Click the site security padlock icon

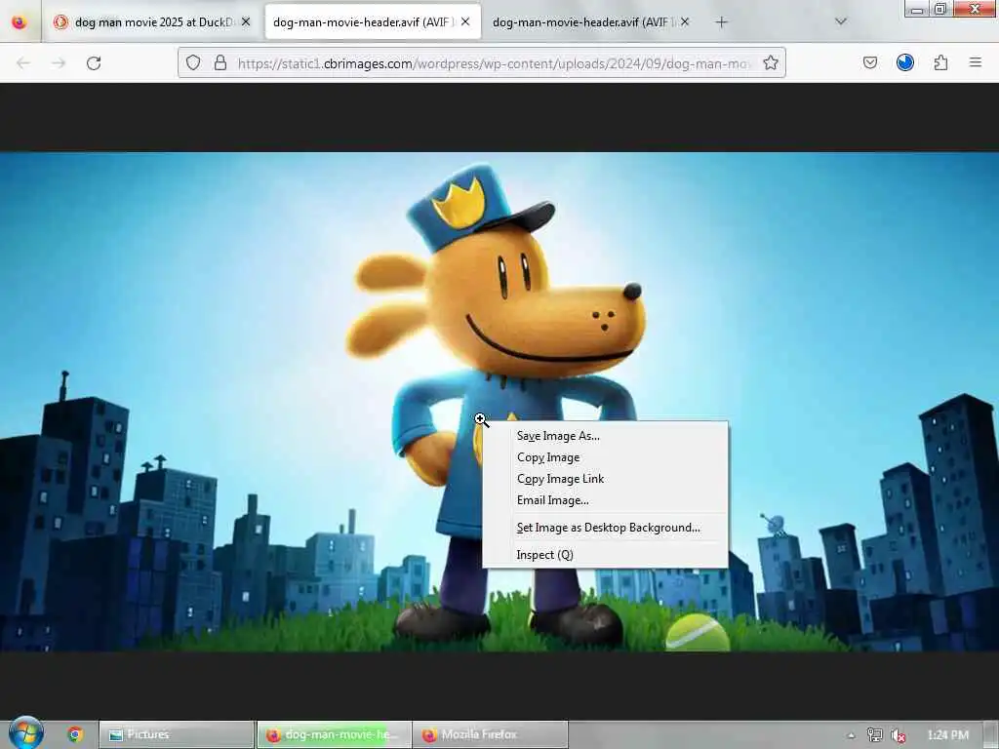coord(220,62)
